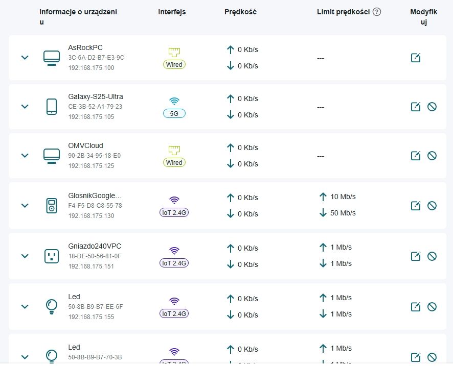Click the Interfejs column header

(x=172, y=12)
